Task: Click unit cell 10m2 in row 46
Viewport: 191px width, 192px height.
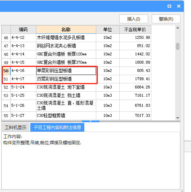Action: pos(108,38)
